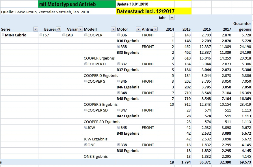This screenshot has width=253, height=167.
Task: Collapse the COOPER SD model group
Action: tap(86, 110)
